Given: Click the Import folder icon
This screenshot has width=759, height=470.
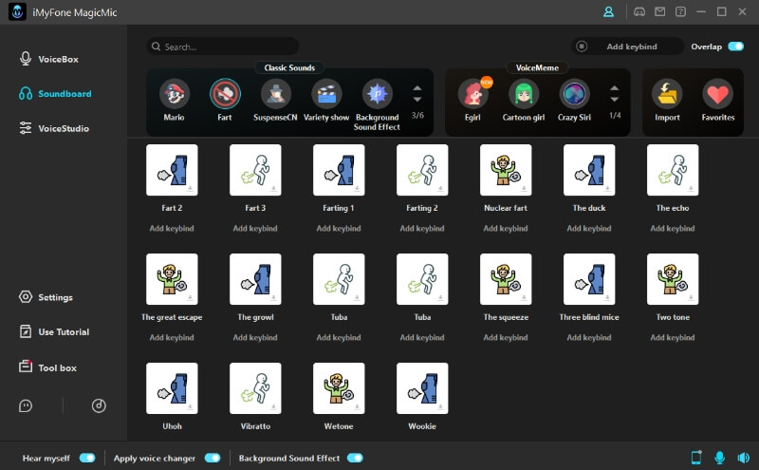Looking at the screenshot, I should click(x=667, y=94).
